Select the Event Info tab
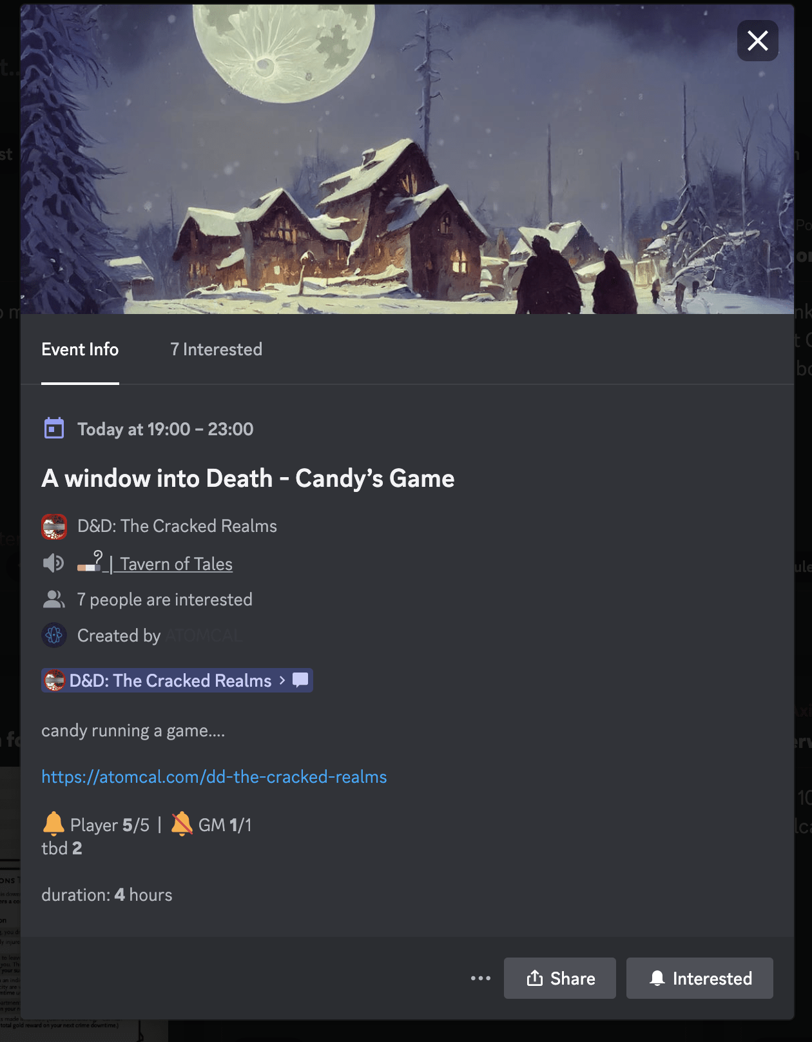The height and width of the screenshot is (1042, 812). point(80,349)
